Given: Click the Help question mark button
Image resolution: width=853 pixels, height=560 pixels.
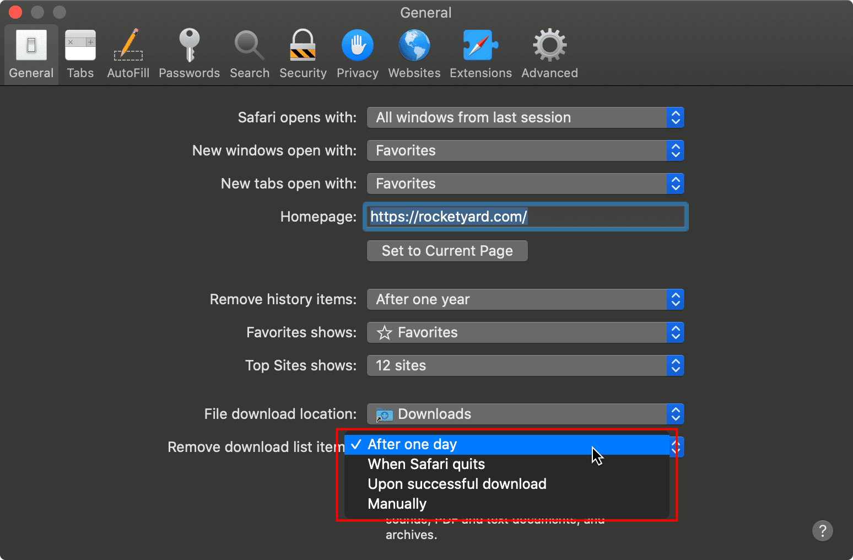Looking at the screenshot, I should coord(822,531).
